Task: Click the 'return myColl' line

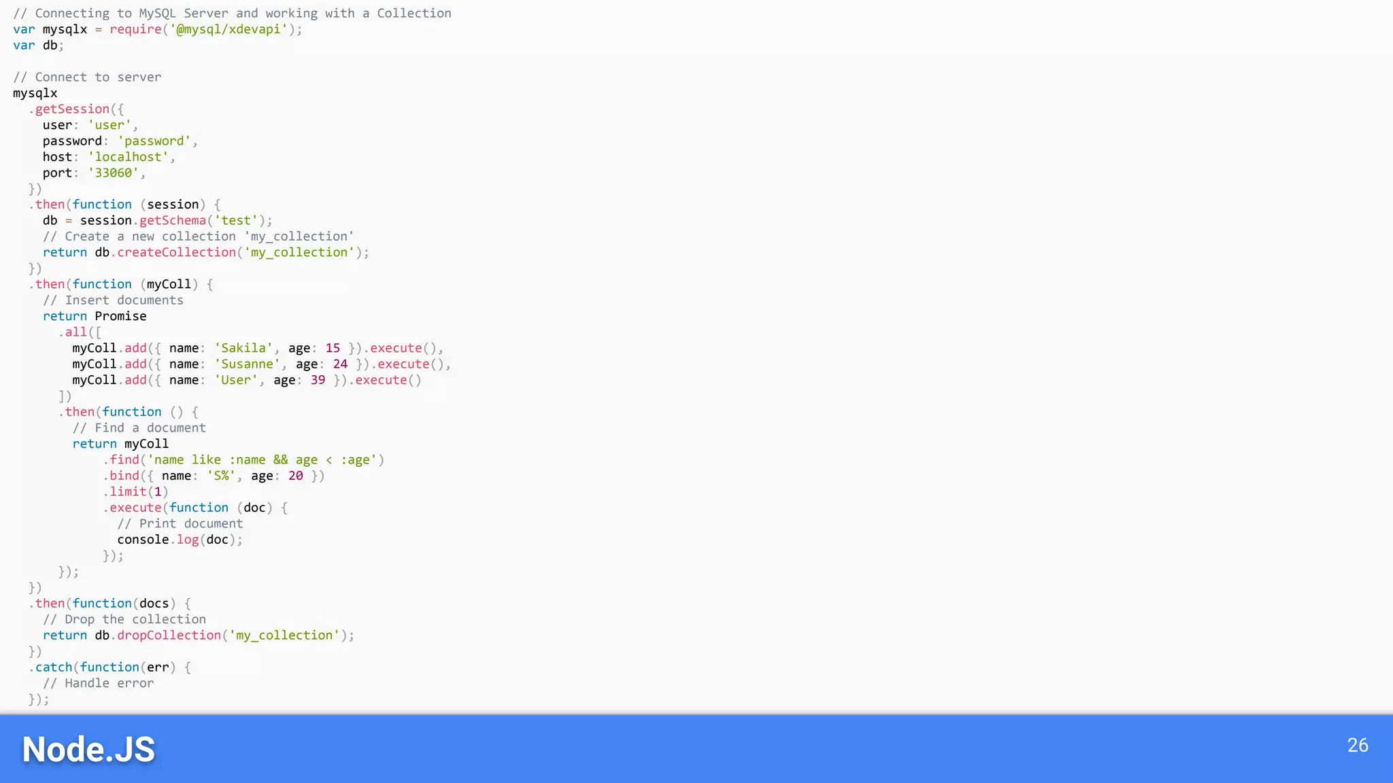Action: [x=120, y=445]
